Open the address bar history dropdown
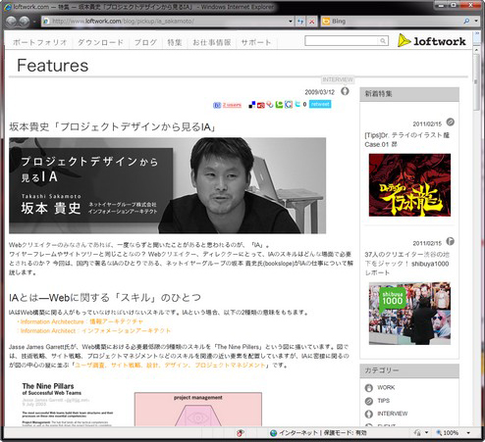 (x=291, y=22)
